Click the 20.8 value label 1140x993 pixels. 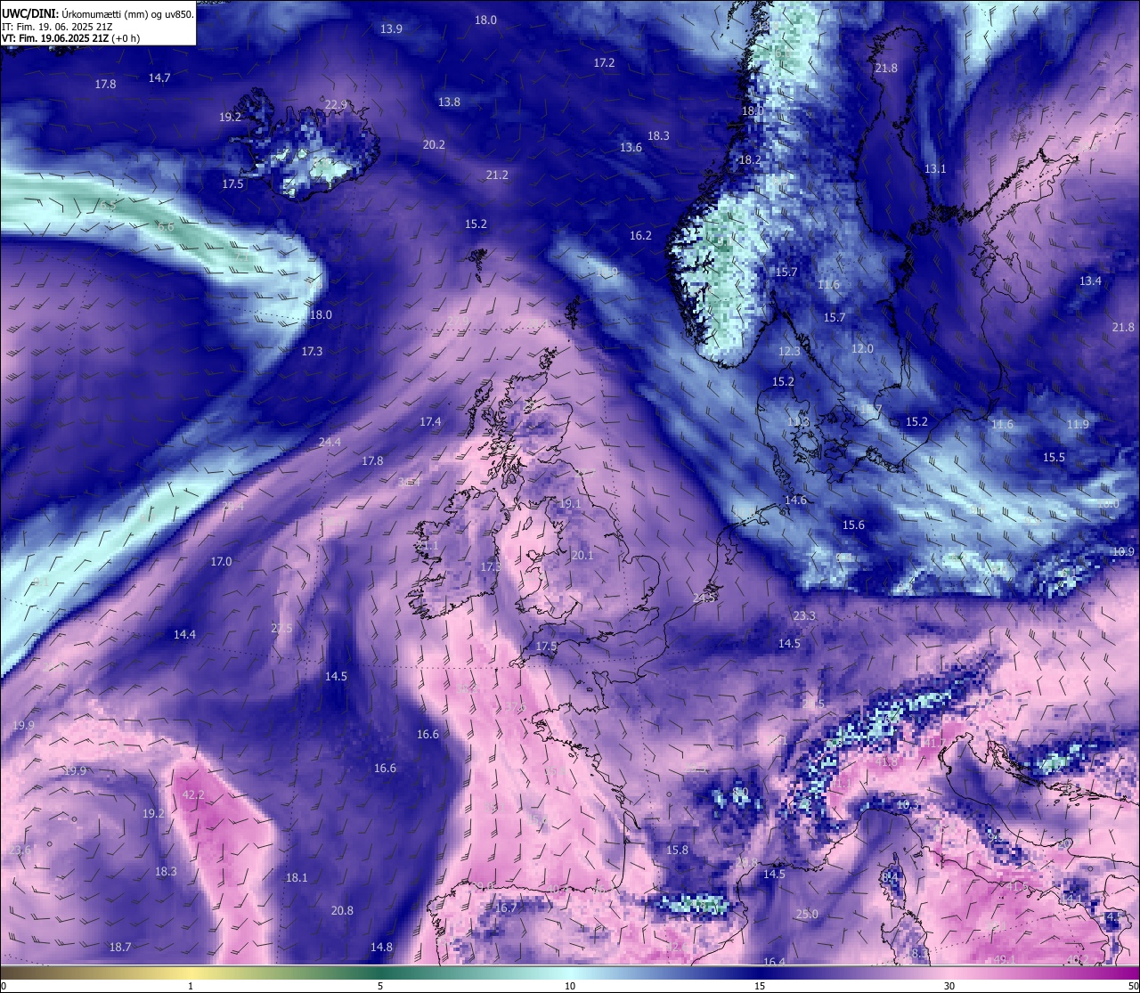tap(342, 910)
